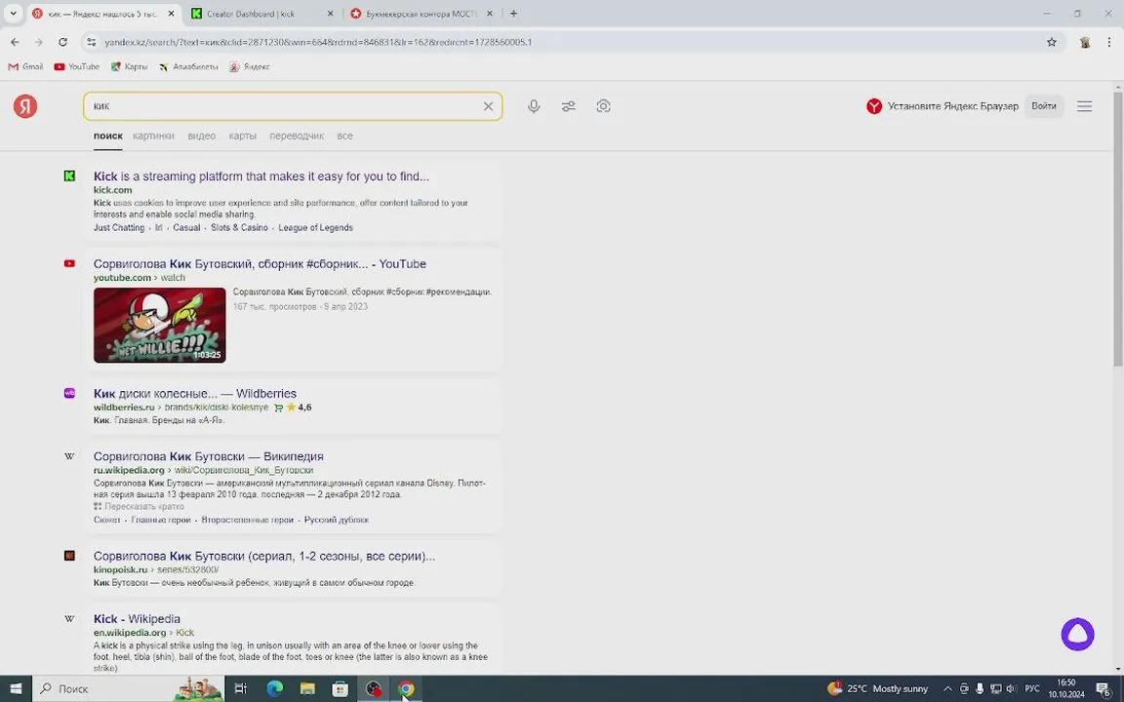Open image search camera icon
The width and height of the screenshot is (1124, 702).
(x=604, y=106)
